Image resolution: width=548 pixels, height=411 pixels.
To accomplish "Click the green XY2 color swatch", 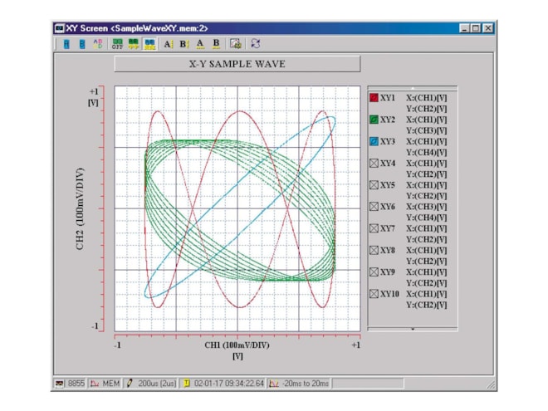I will 374,120.
